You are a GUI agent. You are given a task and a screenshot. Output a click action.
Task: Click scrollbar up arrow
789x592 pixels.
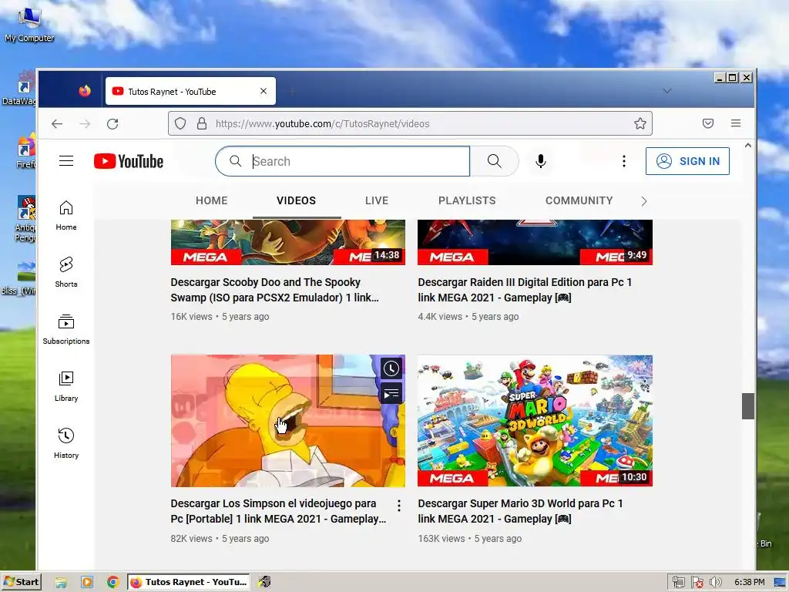747,146
